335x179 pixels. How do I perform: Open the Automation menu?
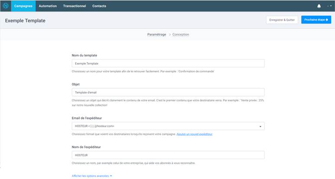48,6
